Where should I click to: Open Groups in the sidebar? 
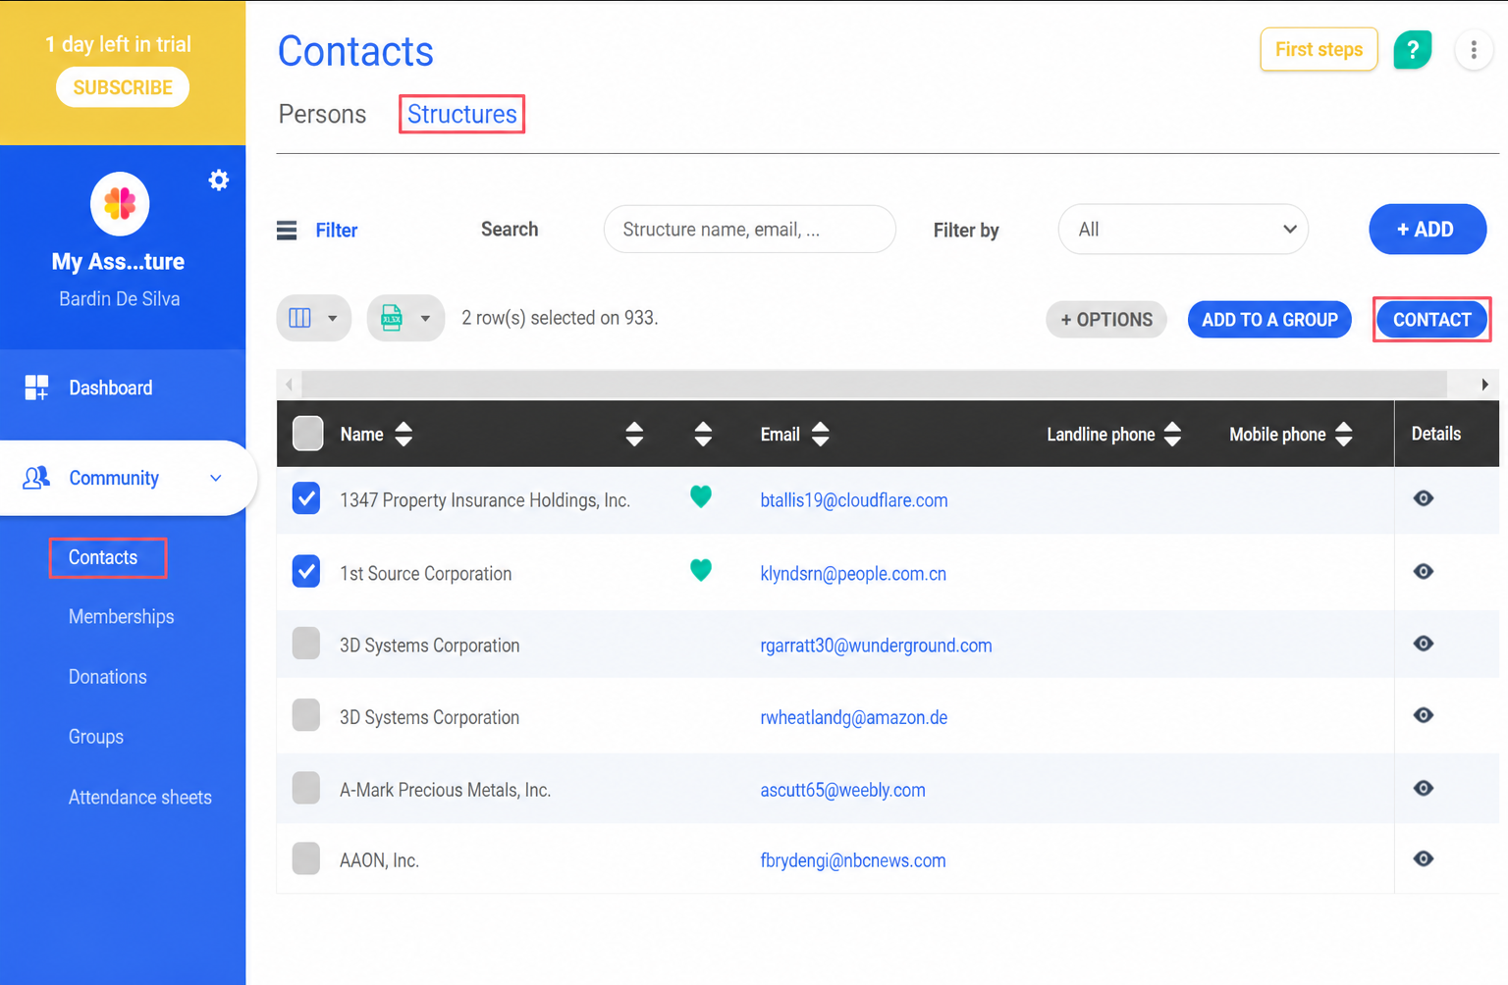(x=96, y=737)
